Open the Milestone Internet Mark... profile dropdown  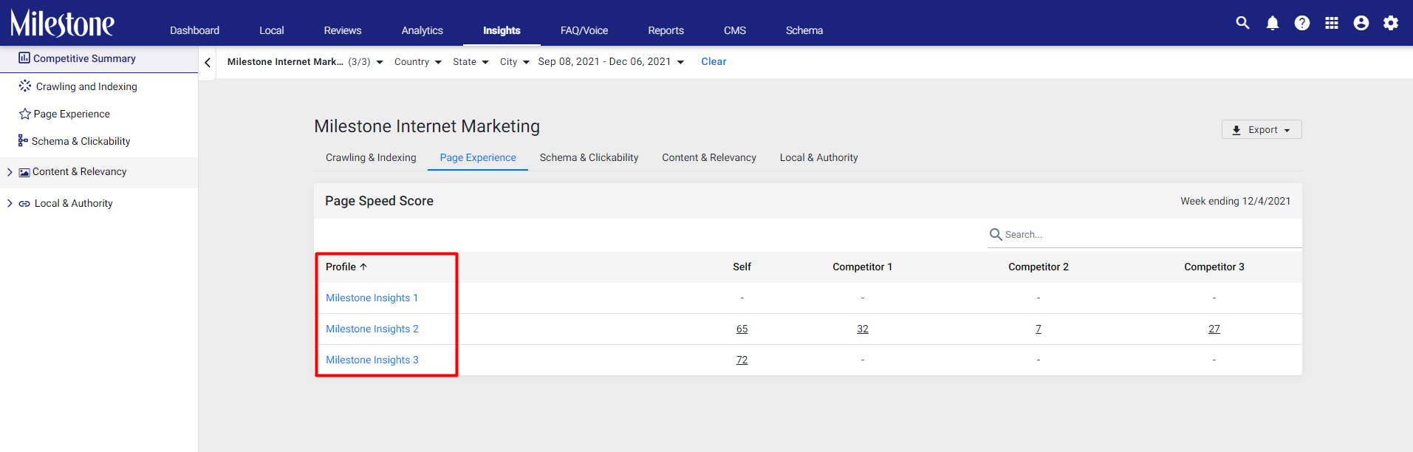point(305,62)
